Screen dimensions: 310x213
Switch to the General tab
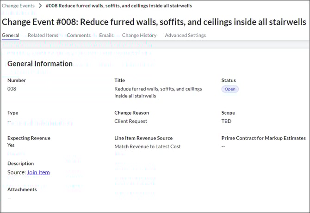[x=10, y=35]
